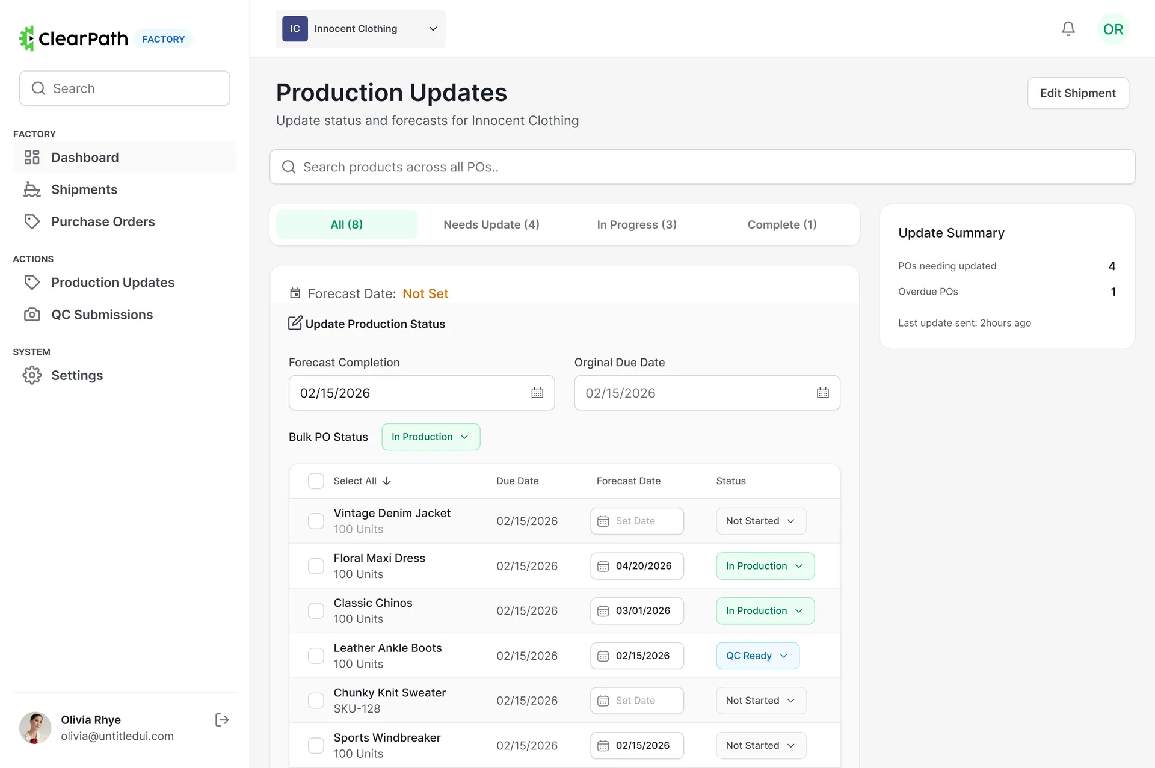Image resolution: width=1155 pixels, height=768 pixels.
Task: Click the edit icon beside Update Production Status
Action: pyautogui.click(x=295, y=323)
